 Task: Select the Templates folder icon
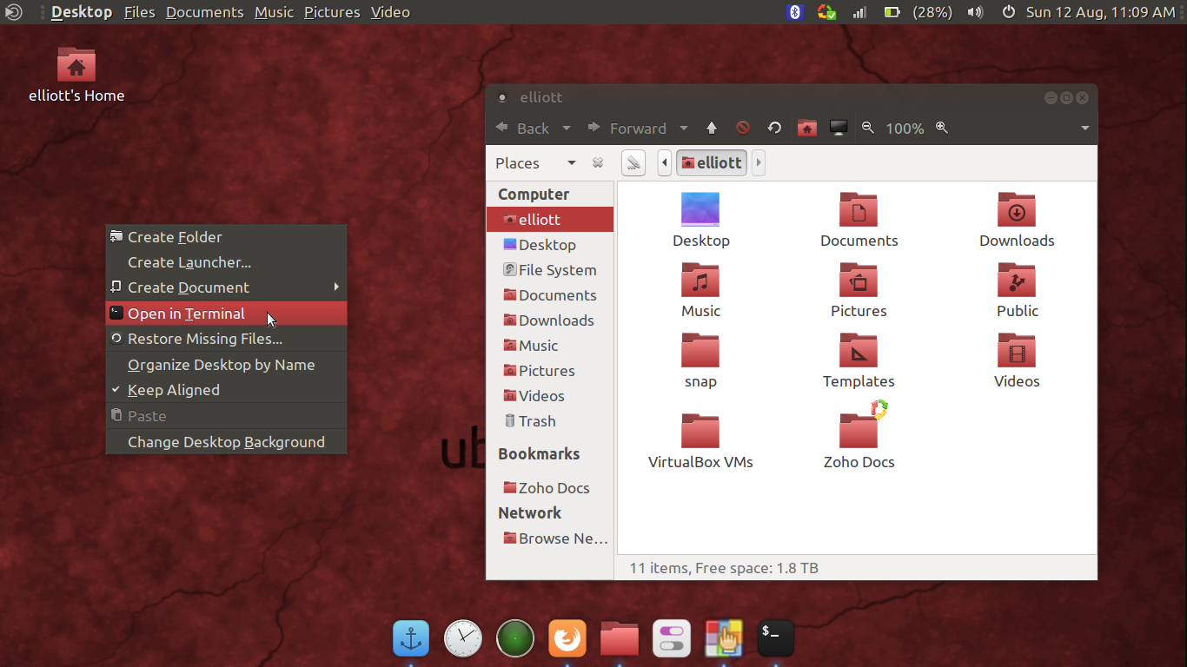tap(859, 350)
